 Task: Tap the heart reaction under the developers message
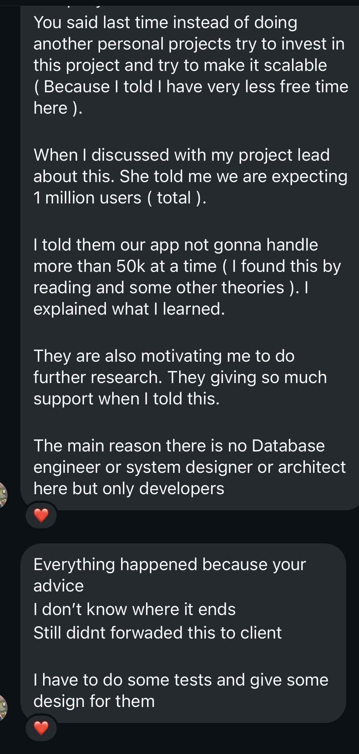[41, 515]
